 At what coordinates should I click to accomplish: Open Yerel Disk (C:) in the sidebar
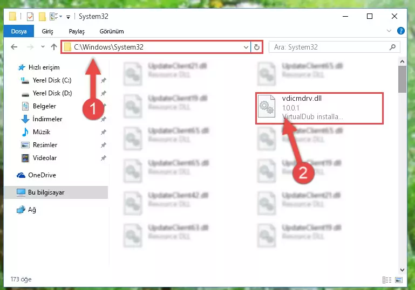click(x=52, y=80)
